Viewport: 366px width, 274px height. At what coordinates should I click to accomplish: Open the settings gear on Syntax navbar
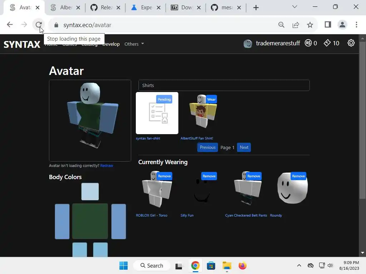(351, 43)
